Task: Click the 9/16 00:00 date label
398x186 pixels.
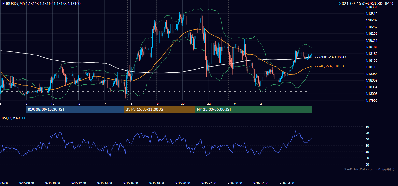Action: click(235, 183)
